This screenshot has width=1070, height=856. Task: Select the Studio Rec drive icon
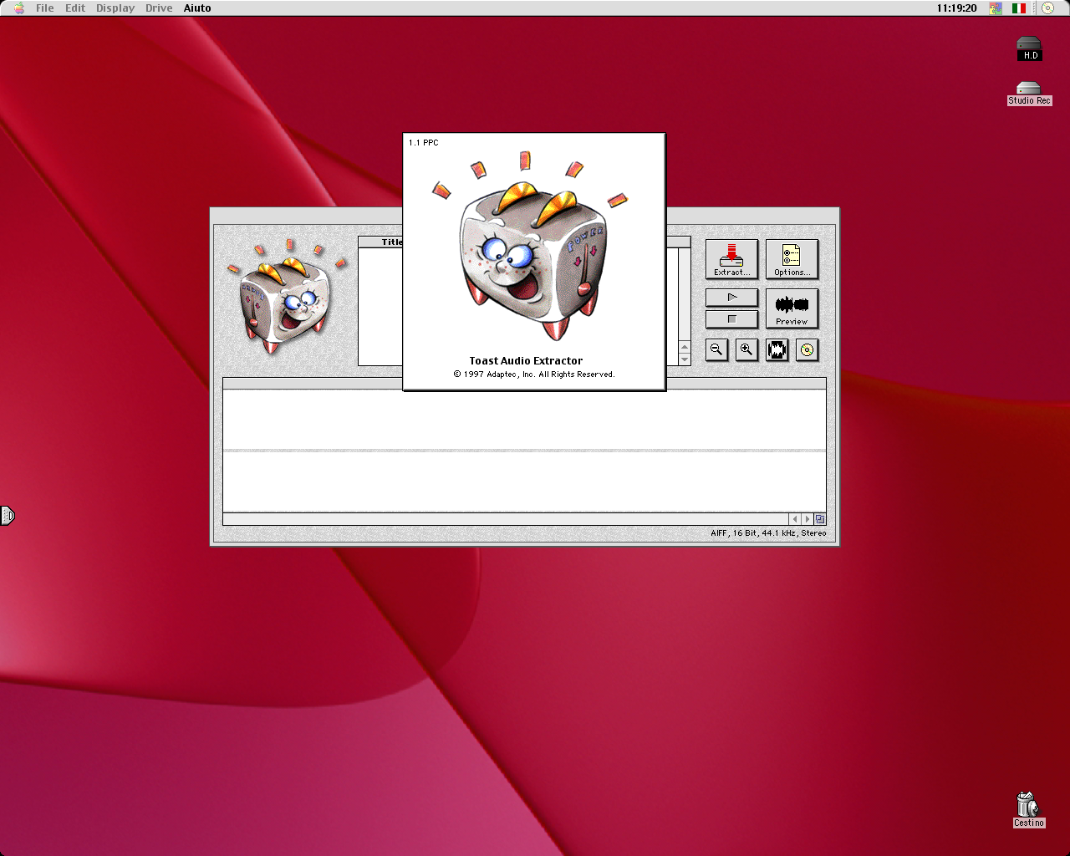coord(1029,94)
